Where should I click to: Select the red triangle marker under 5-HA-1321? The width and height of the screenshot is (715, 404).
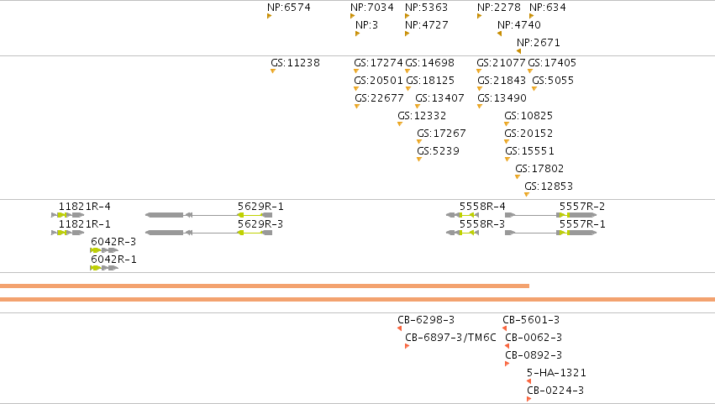point(529,381)
